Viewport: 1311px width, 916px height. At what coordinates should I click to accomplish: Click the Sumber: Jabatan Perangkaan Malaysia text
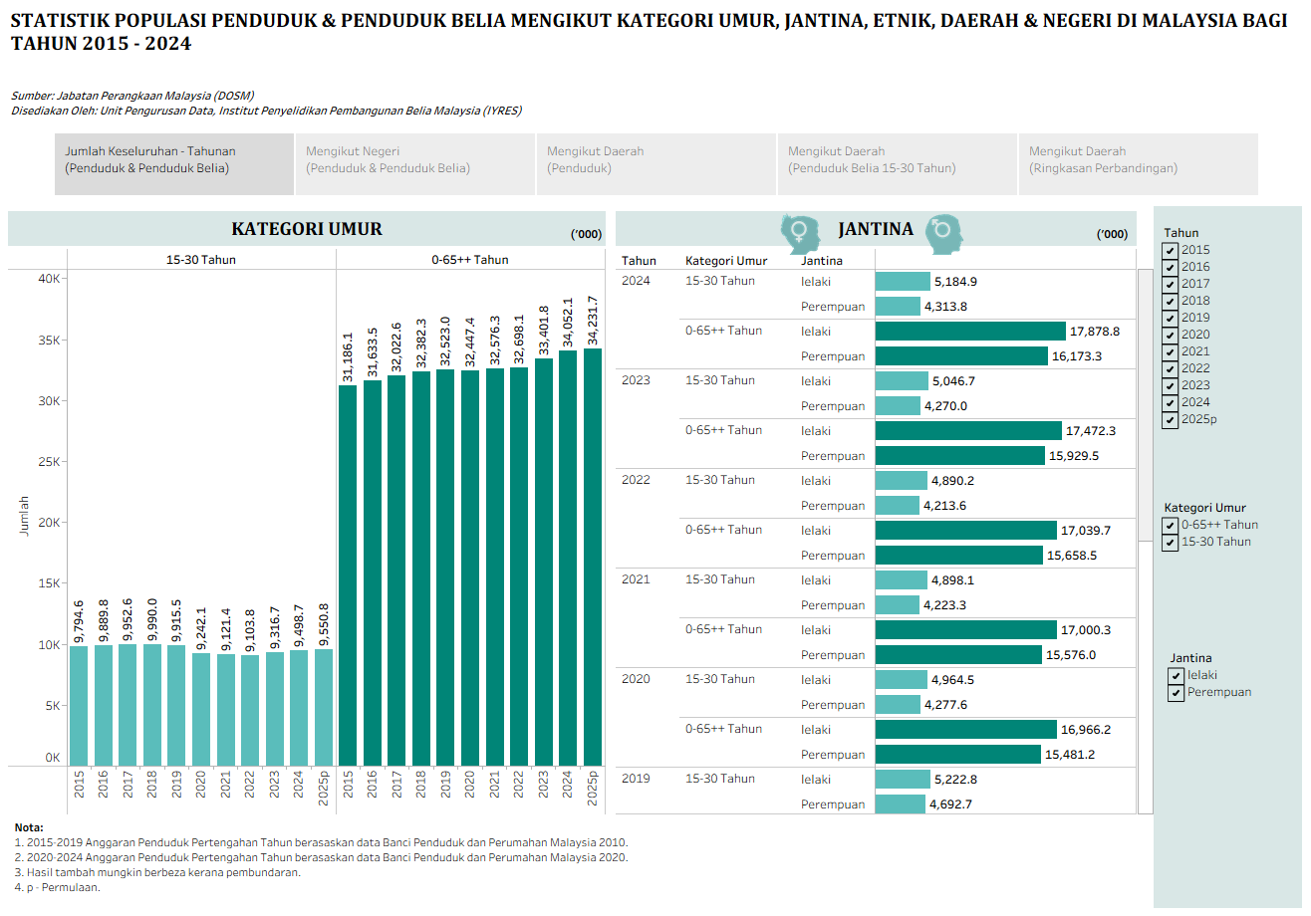132,96
